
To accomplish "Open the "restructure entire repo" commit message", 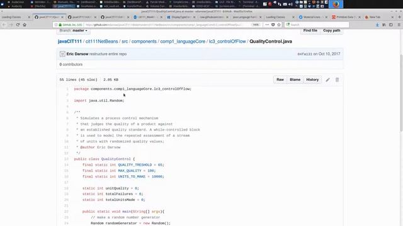I will (x=108, y=54).
